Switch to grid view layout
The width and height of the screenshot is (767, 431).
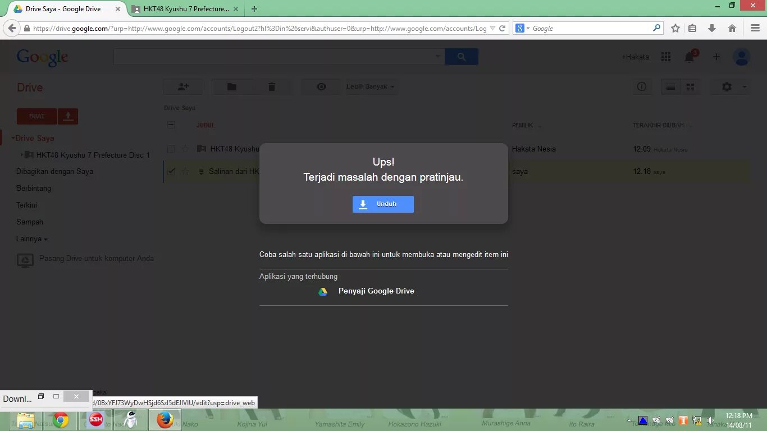click(x=691, y=87)
